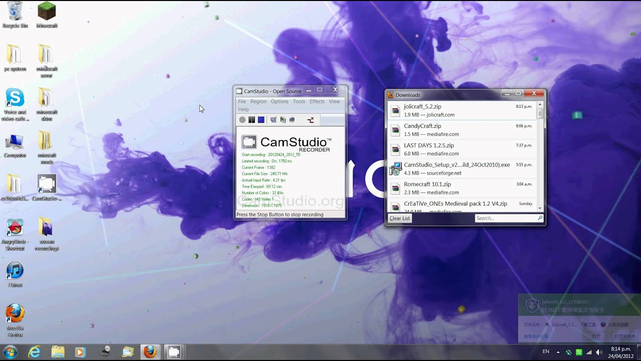The height and width of the screenshot is (361, 641).
Task: Select the Minecraft desktop icon
Action: (x=47, y=15)
